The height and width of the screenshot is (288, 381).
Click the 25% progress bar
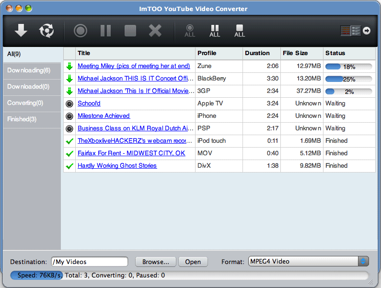click(349, 79)
